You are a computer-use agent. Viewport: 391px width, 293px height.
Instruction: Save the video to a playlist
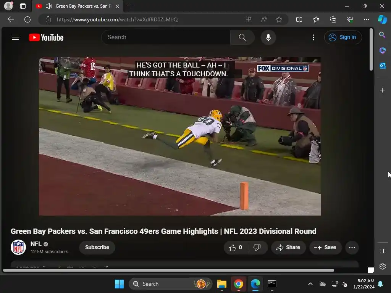pyautogui.click(x=325, y=247)
